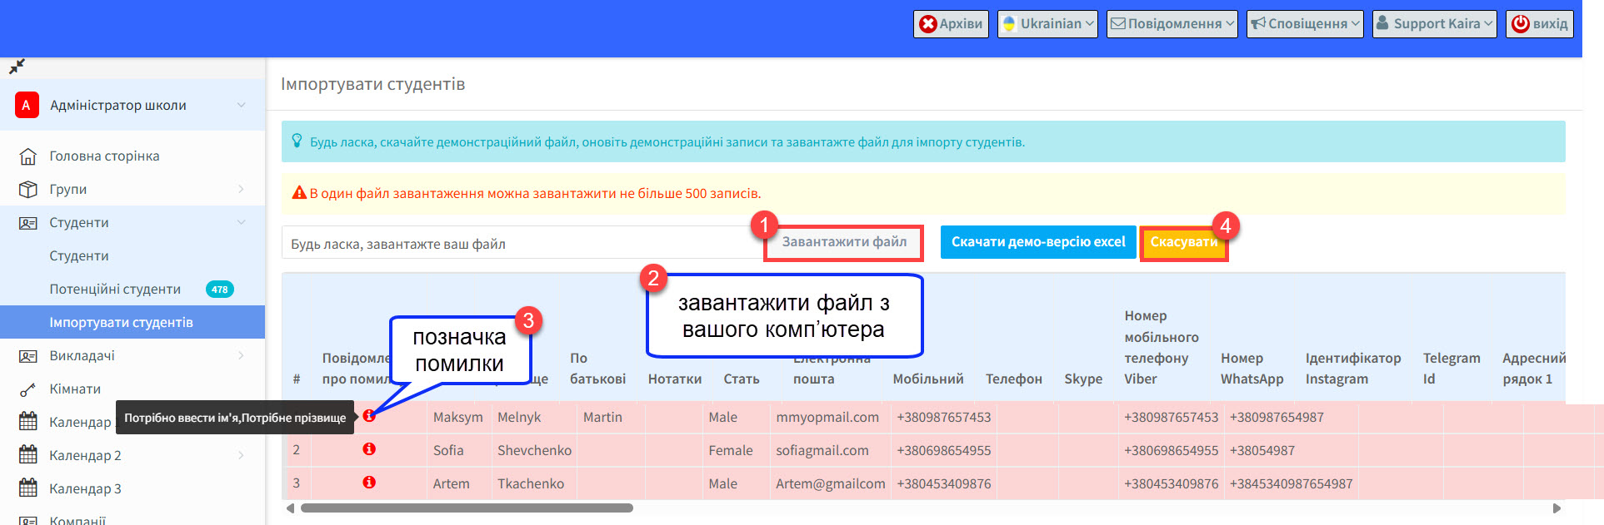The width and height of the screenshot is (1604, 525).
Task: Click the Завантажити файл button
Action: point(843,242)
